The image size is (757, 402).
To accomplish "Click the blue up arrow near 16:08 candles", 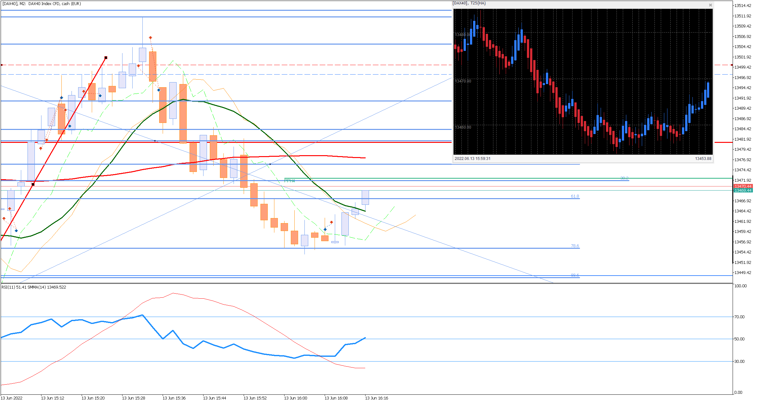I will (x=325, y=229).
